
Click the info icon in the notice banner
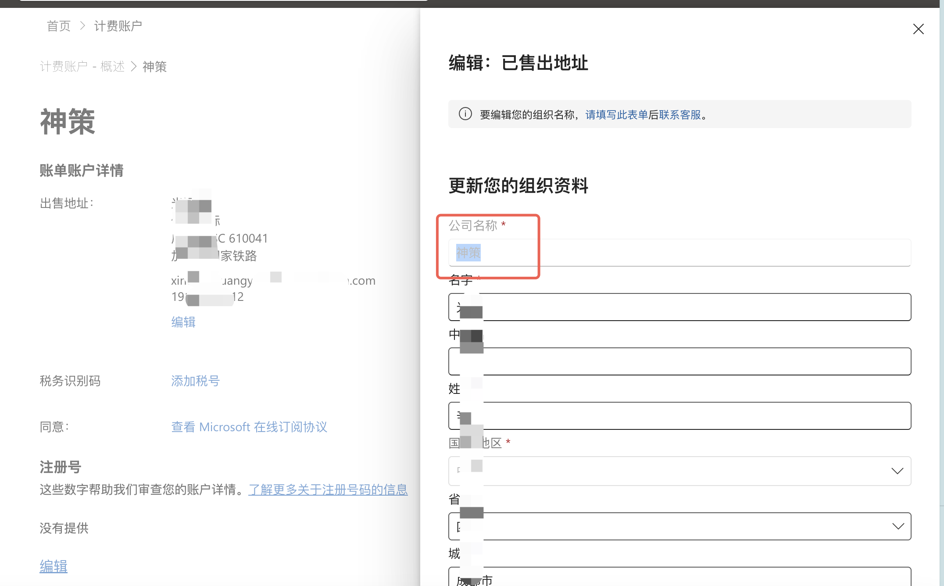465,114
